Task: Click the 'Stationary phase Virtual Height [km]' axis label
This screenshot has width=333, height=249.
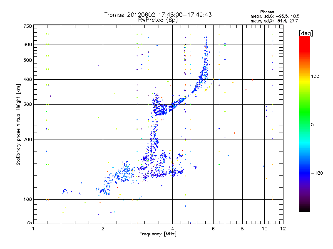Action: [x=18, y=124]
